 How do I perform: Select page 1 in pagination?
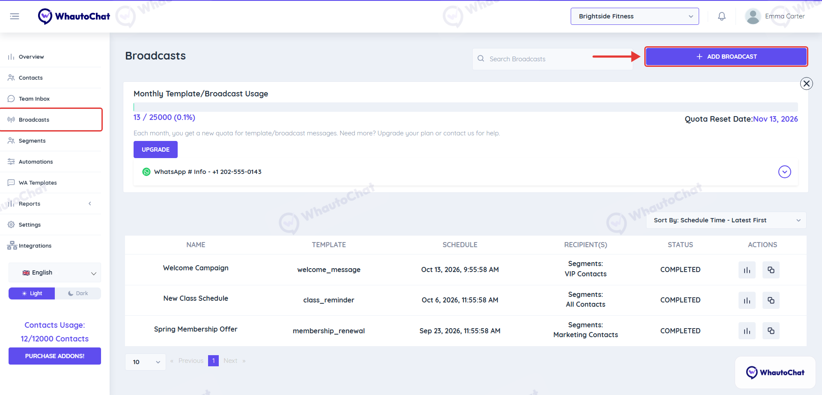coord(213,361)
